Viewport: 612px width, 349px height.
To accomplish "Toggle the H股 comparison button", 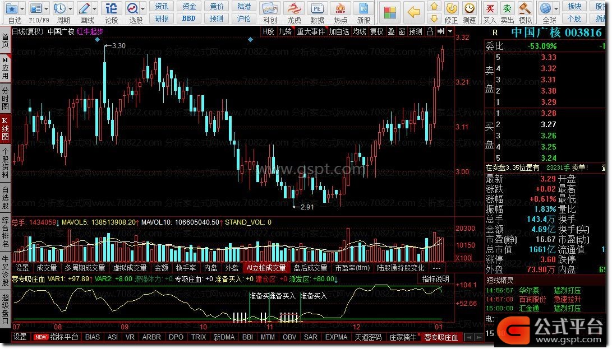I will coord(268,31).
